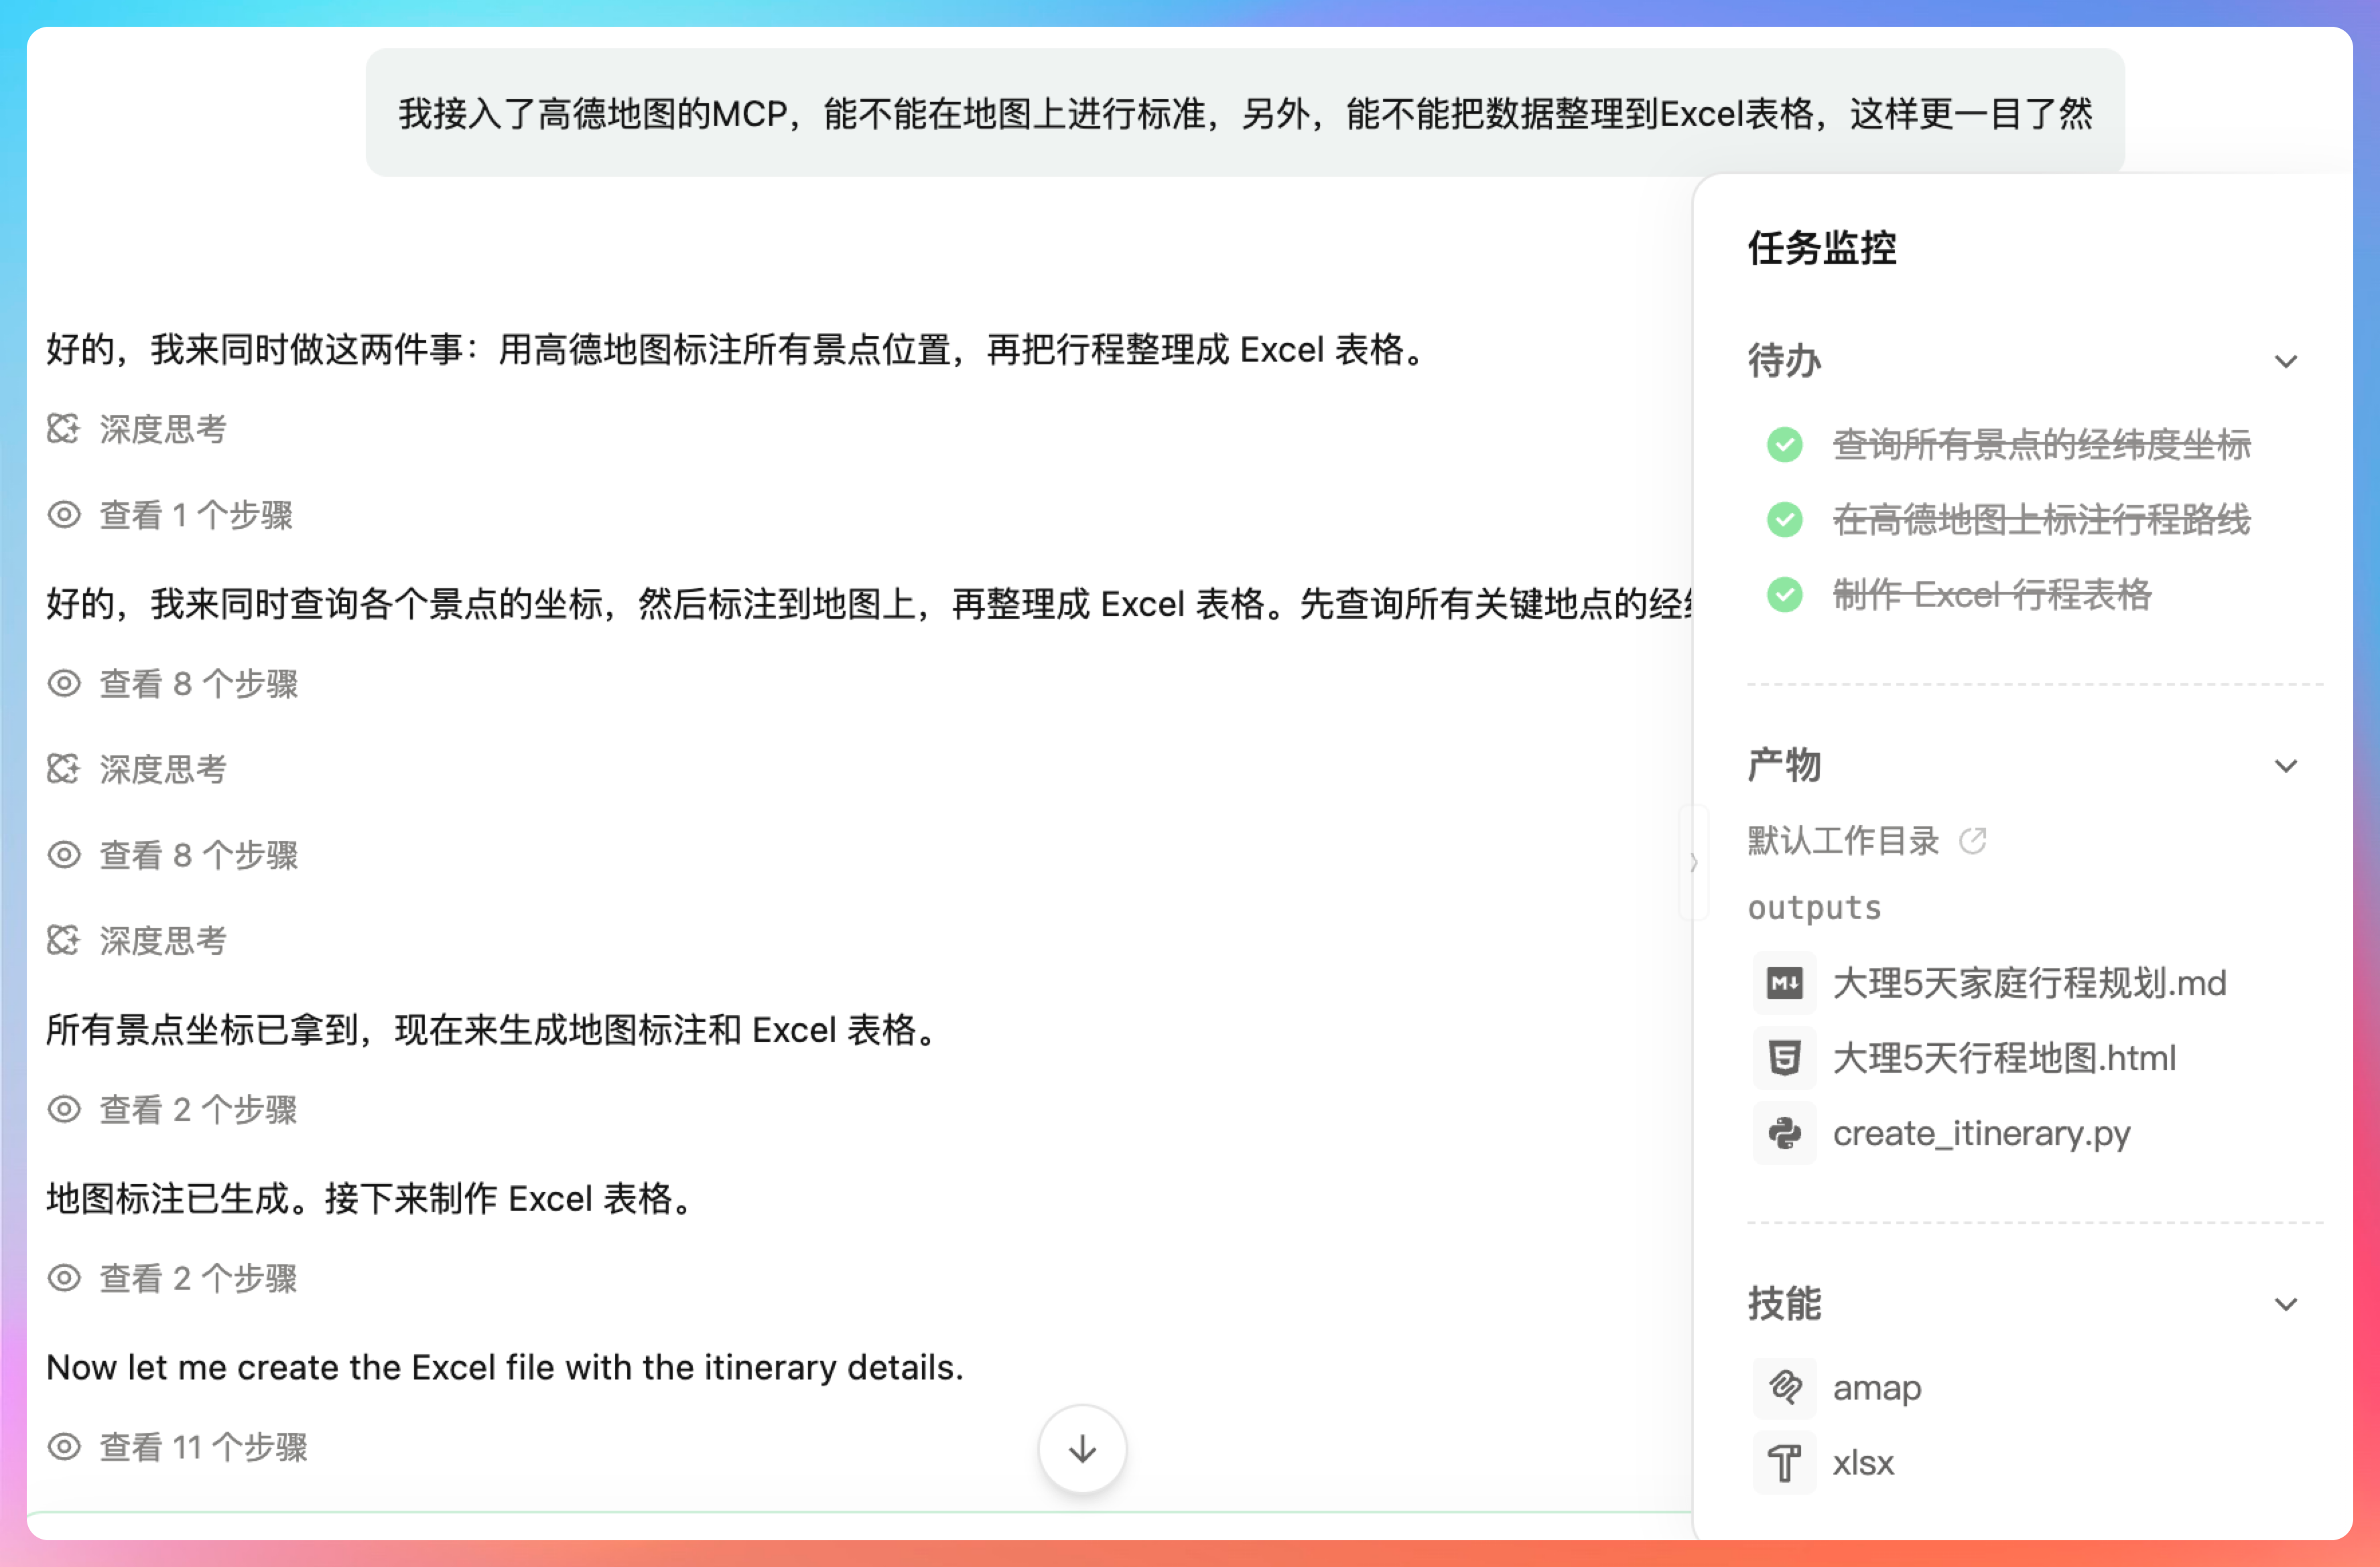Click the xlsx skill icon

tap(1784, 1463)
